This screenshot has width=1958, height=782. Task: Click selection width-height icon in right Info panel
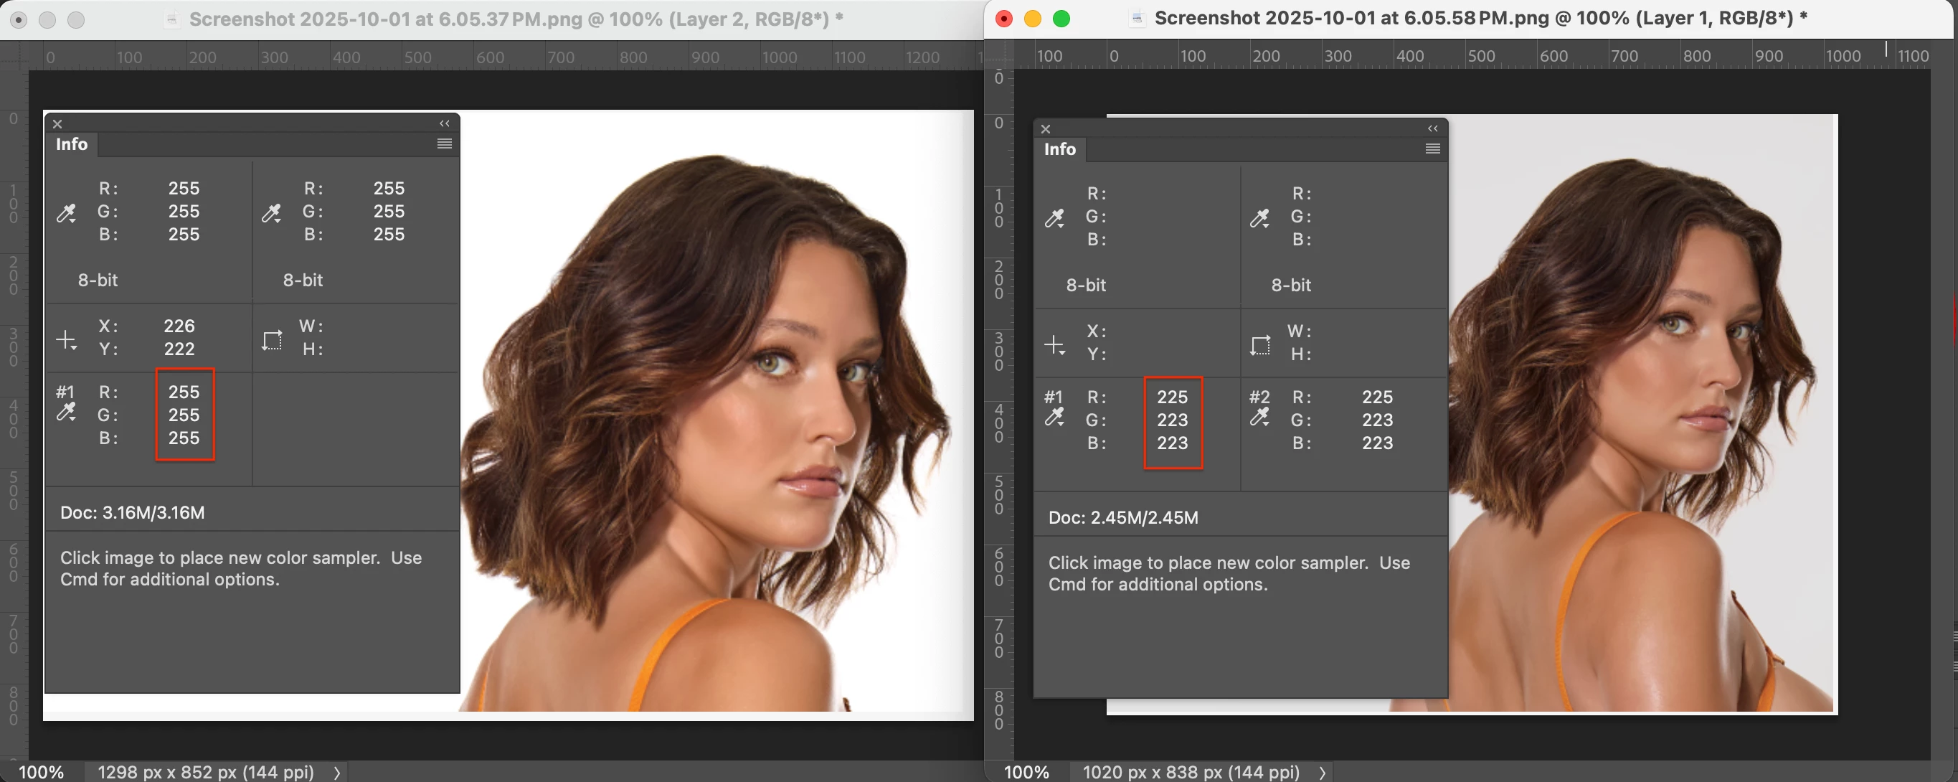(x=1259, y=344)
